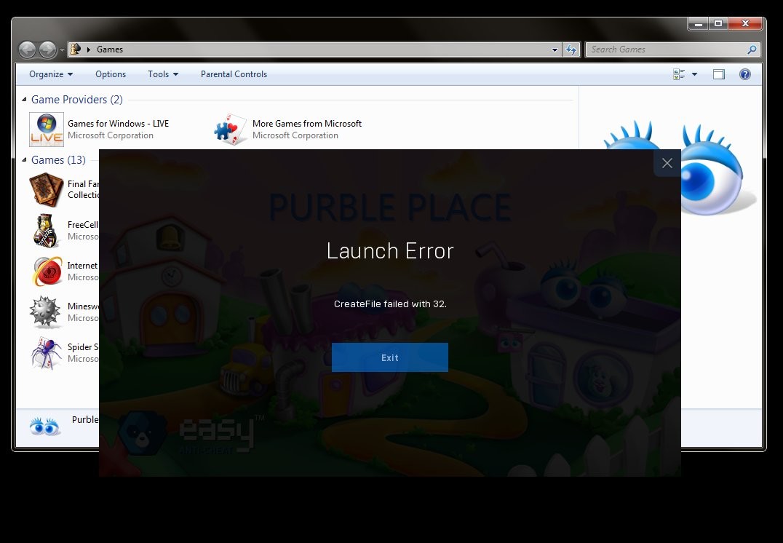Viewport: 783px width, 543px height.
Task: Select the Spider Solitaire icon
Action: coord(46,353)
